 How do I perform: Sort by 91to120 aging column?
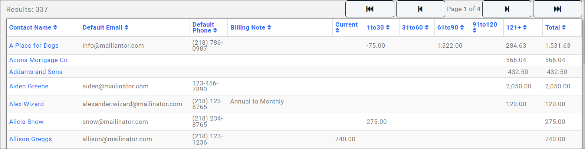[x=484, y=25]
